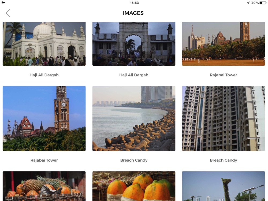Viewport: 268px width, 201px height.
Task: Open the giraffe-shaped topiary photo
Action: point(224,186)
